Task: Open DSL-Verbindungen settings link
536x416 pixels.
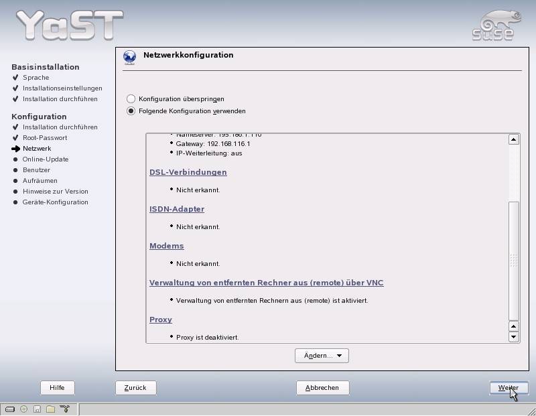Action: click(188, 172)
